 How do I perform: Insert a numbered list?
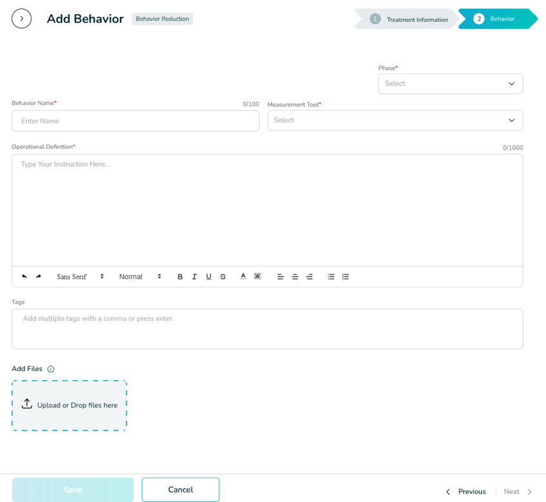pyautogui.click(x=346, y=276)
